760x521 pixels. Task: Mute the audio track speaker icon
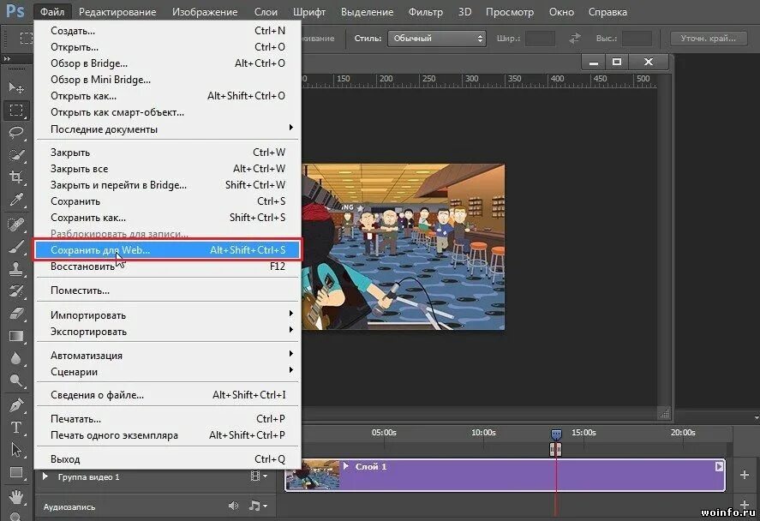[x=233, y=506]
